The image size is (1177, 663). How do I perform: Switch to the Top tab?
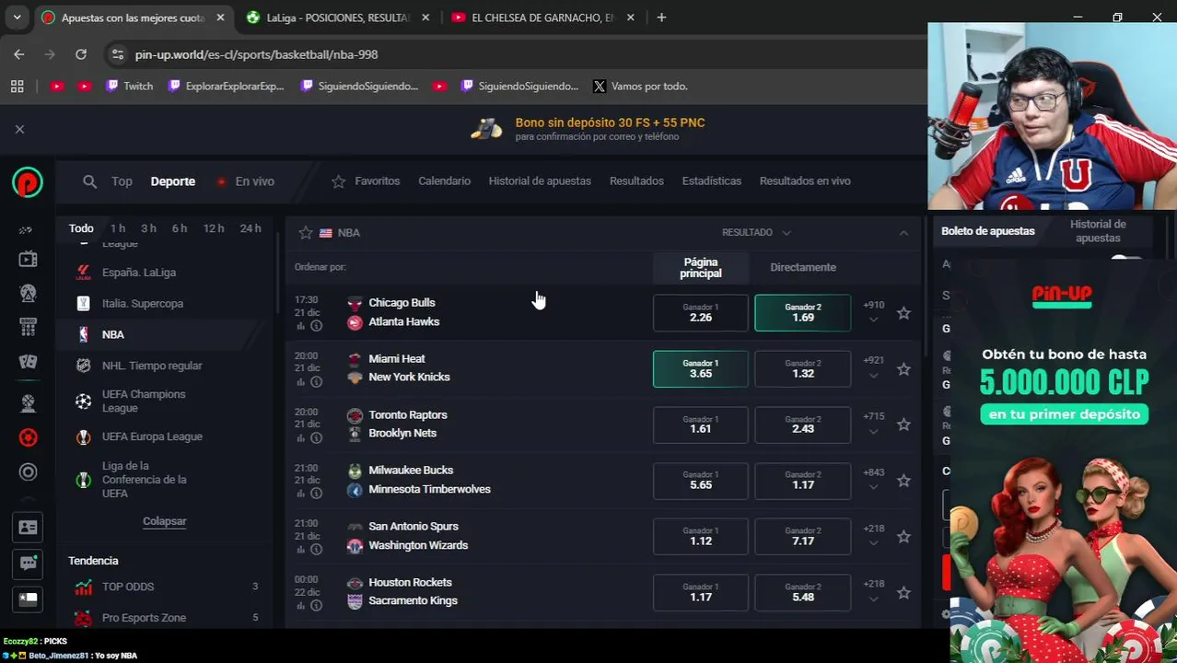(122, 181)
